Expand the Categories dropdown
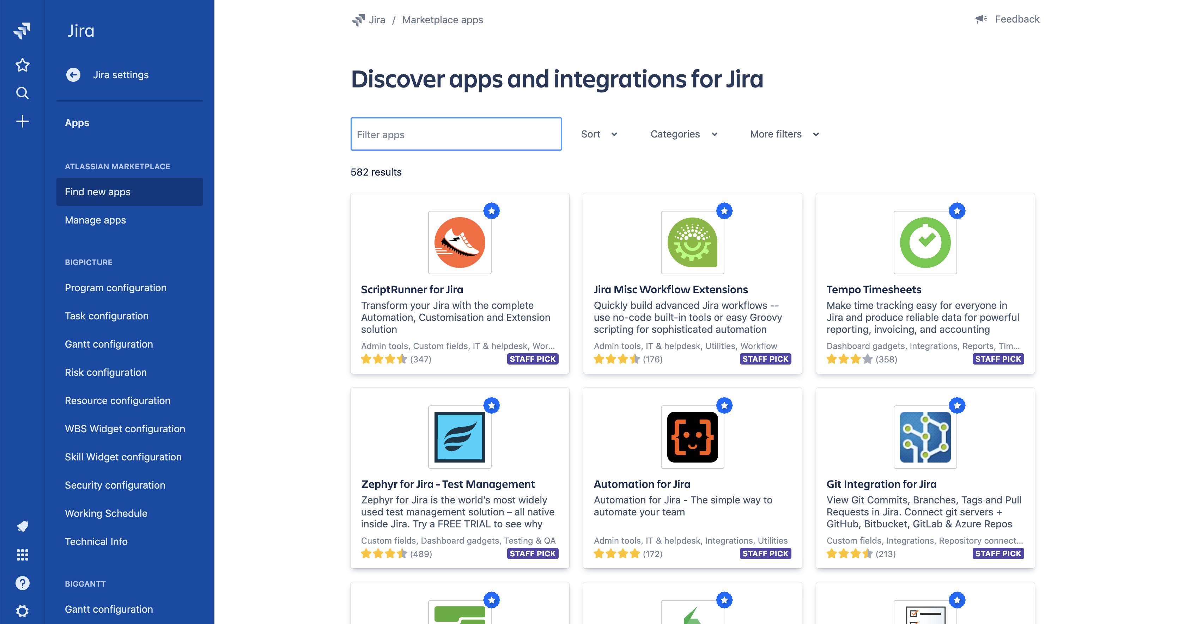The height and width of the screenshot is (624, 1185). coord(683,134)
